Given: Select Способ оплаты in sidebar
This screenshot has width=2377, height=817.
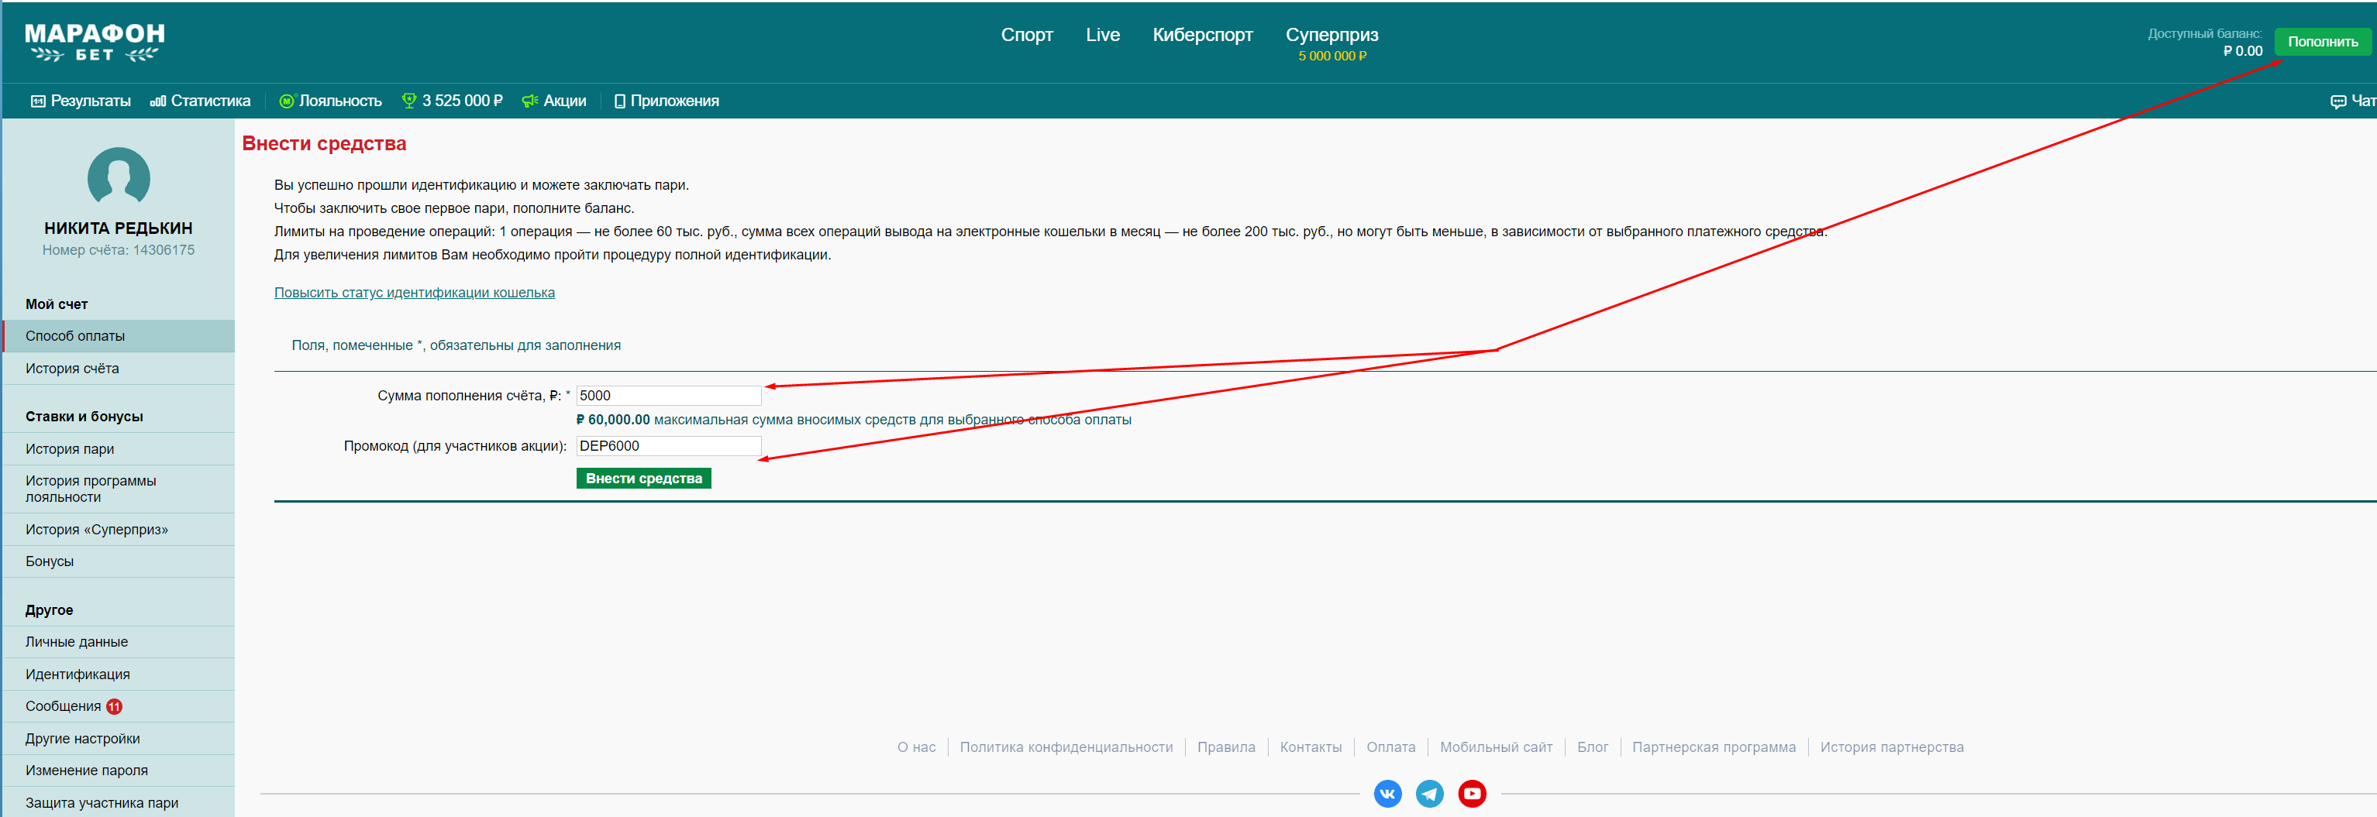Looking at the screenshot, I should pos(118,335).
